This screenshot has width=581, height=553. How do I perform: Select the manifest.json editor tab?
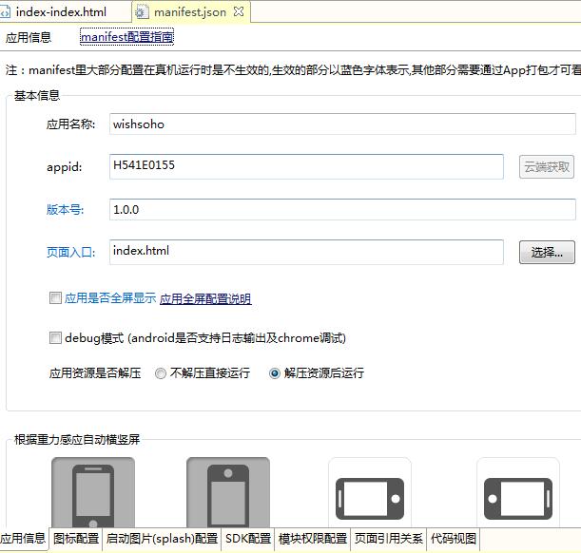190,12
